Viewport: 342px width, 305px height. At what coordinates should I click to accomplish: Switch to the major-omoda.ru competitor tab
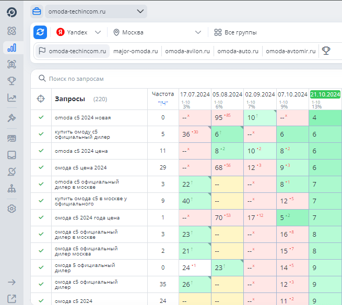click(x=135, y=51)
